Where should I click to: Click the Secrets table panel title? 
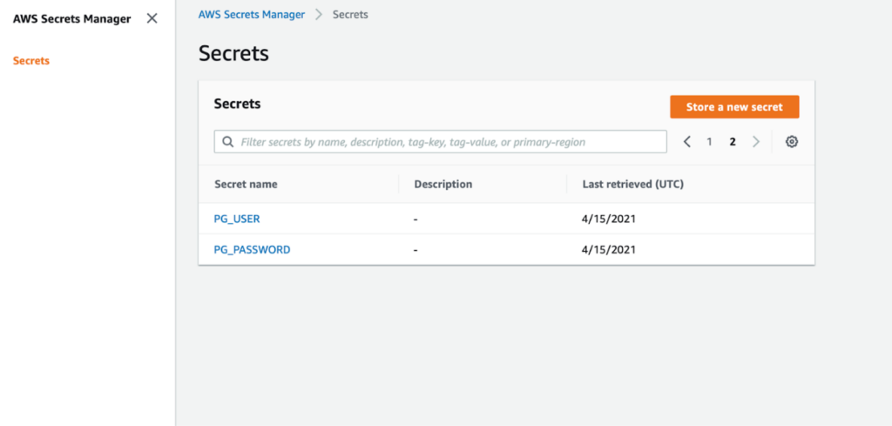coord(237,104)
